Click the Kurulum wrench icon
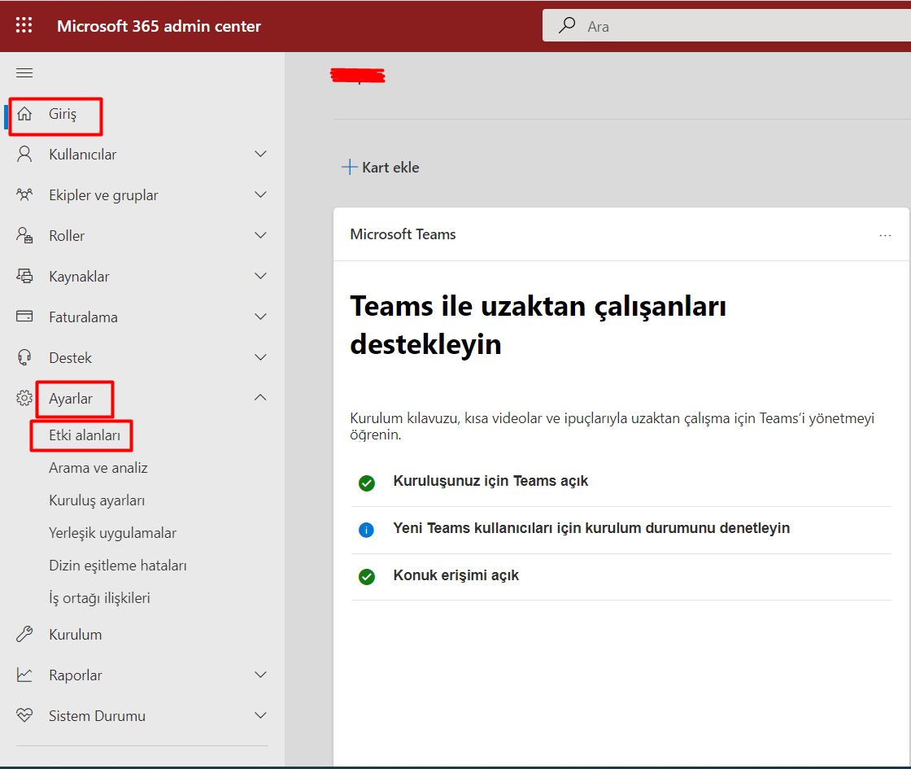911x769 pixels. tap(24, 634)
